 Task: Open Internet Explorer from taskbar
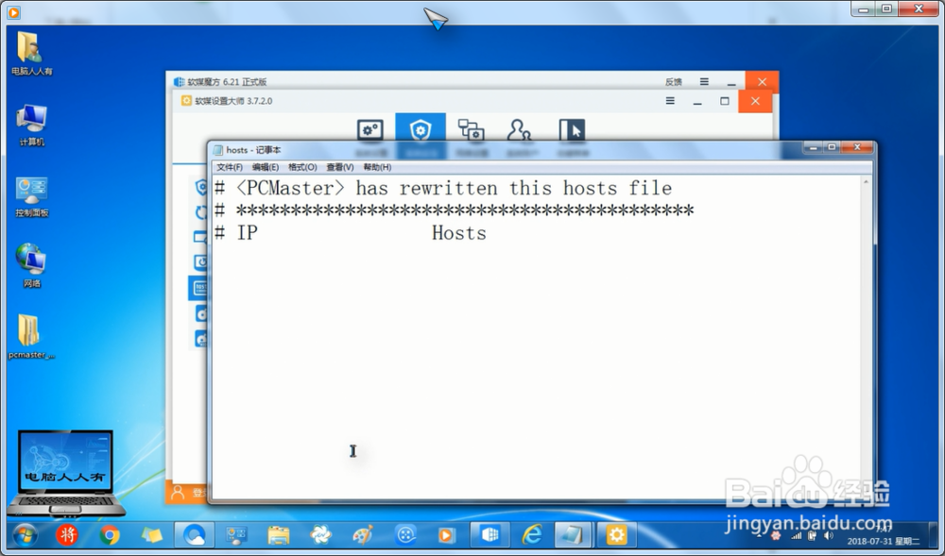(531, 535)
